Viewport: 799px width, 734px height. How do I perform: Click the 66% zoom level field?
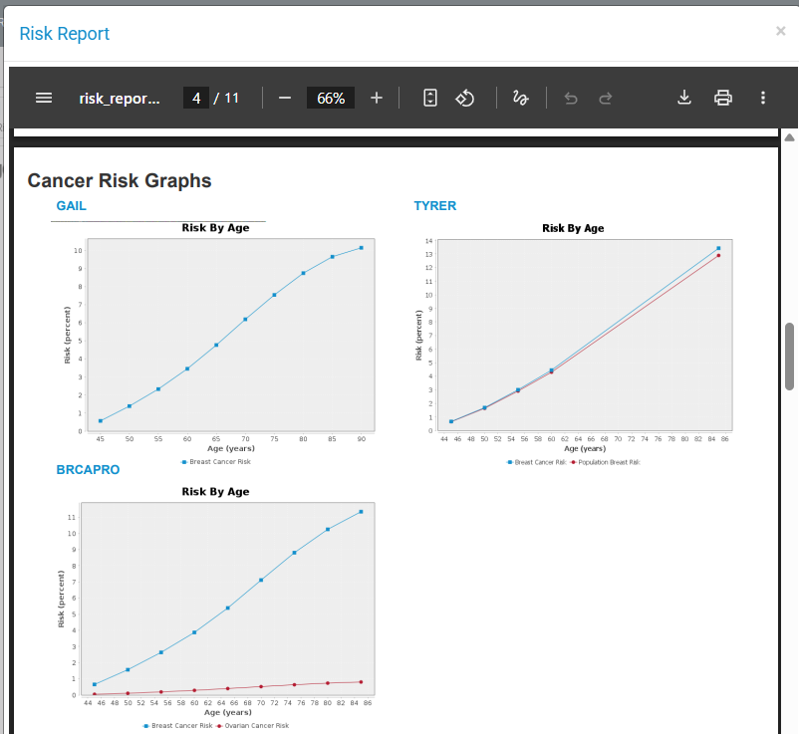(x=331, y=98)
